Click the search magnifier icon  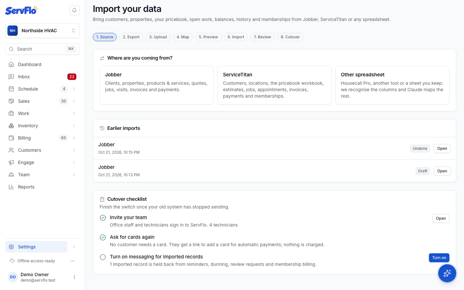tap(11, 49)
